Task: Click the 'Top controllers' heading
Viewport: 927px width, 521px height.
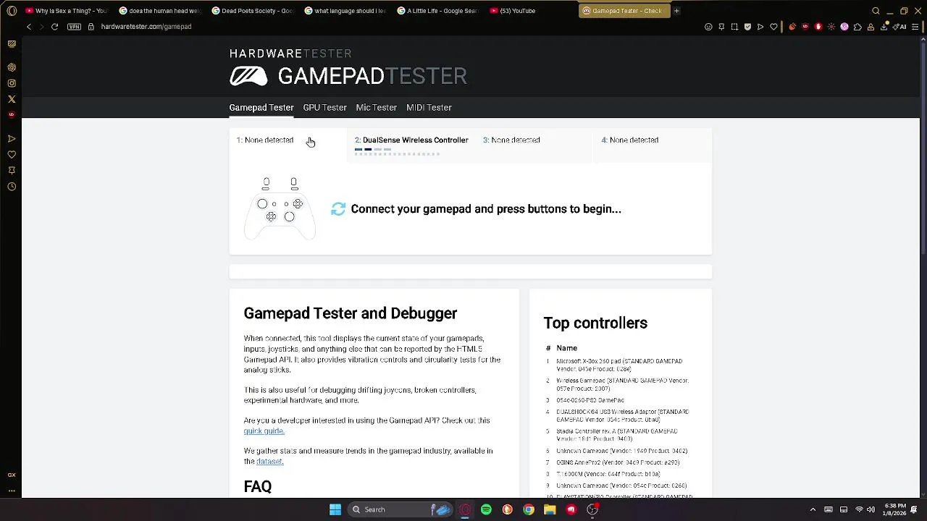Action: (595, 323)
